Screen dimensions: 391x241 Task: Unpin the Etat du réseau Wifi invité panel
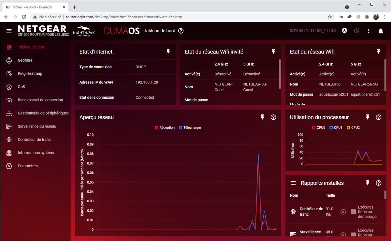pos(273,52)
